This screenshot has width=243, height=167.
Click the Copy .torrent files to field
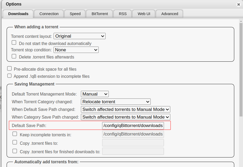pyautogui.click(x=133, y=143)
